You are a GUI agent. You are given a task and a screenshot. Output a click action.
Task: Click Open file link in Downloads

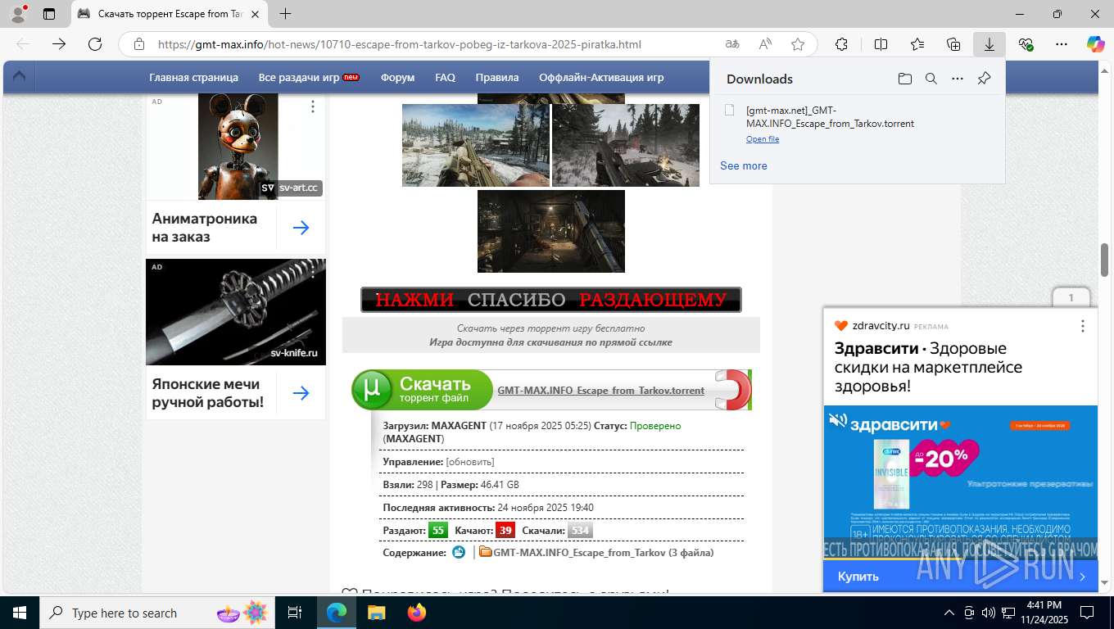[x=763, y=139]
